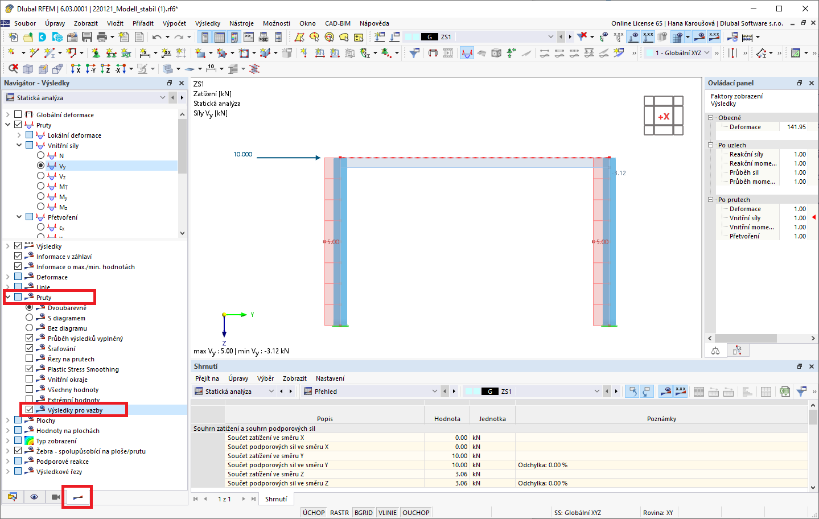Click the delete selection magnifier icon
Viewport: 819px width, 519px height.
[13, 69]
